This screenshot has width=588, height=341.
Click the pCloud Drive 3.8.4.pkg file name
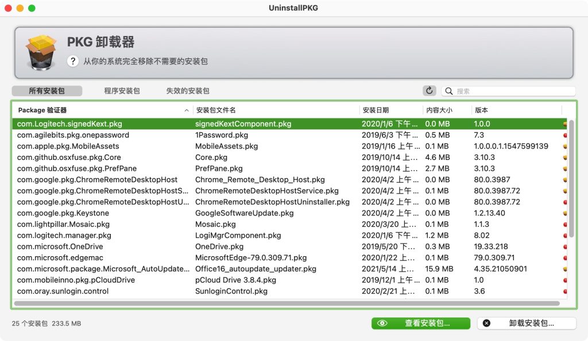tap(235, 280)
